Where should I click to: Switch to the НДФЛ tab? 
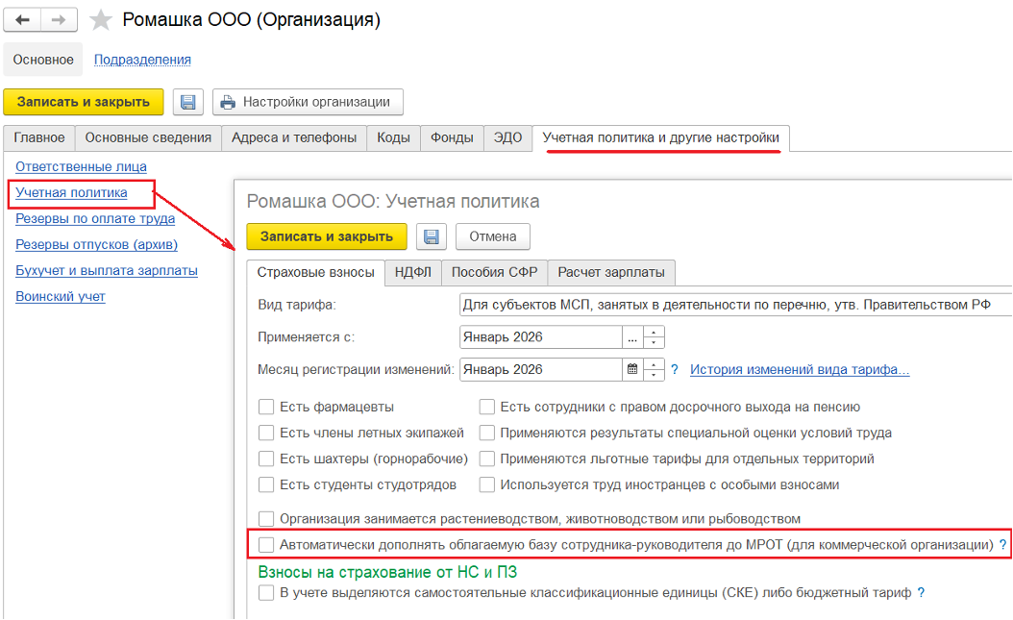tap(413, 272)
